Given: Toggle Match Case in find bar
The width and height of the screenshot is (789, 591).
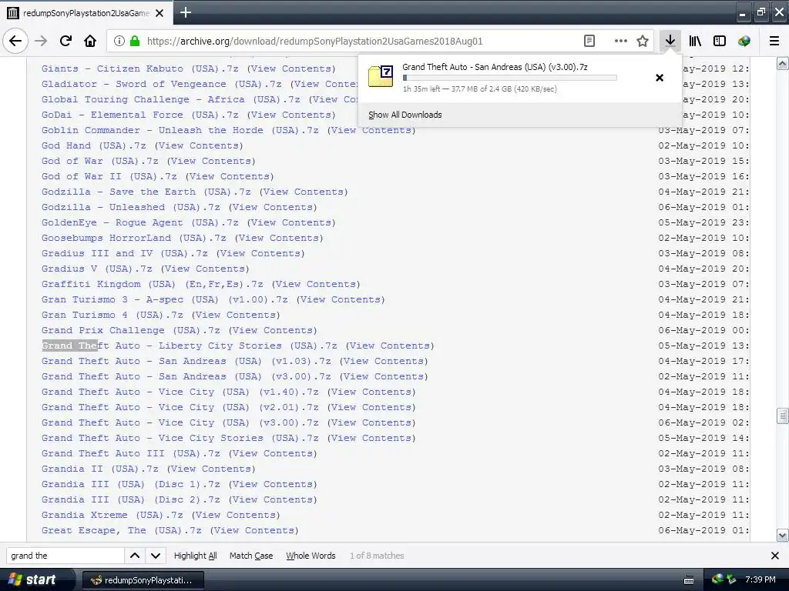Looking at the screenshot, I should 251,556.
